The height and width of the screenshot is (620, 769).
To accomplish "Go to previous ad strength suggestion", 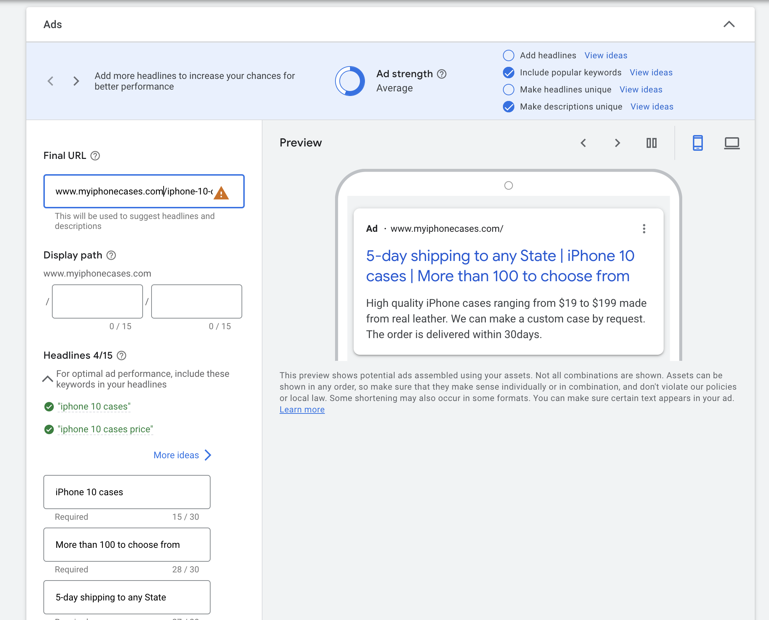I will [51, 81].
